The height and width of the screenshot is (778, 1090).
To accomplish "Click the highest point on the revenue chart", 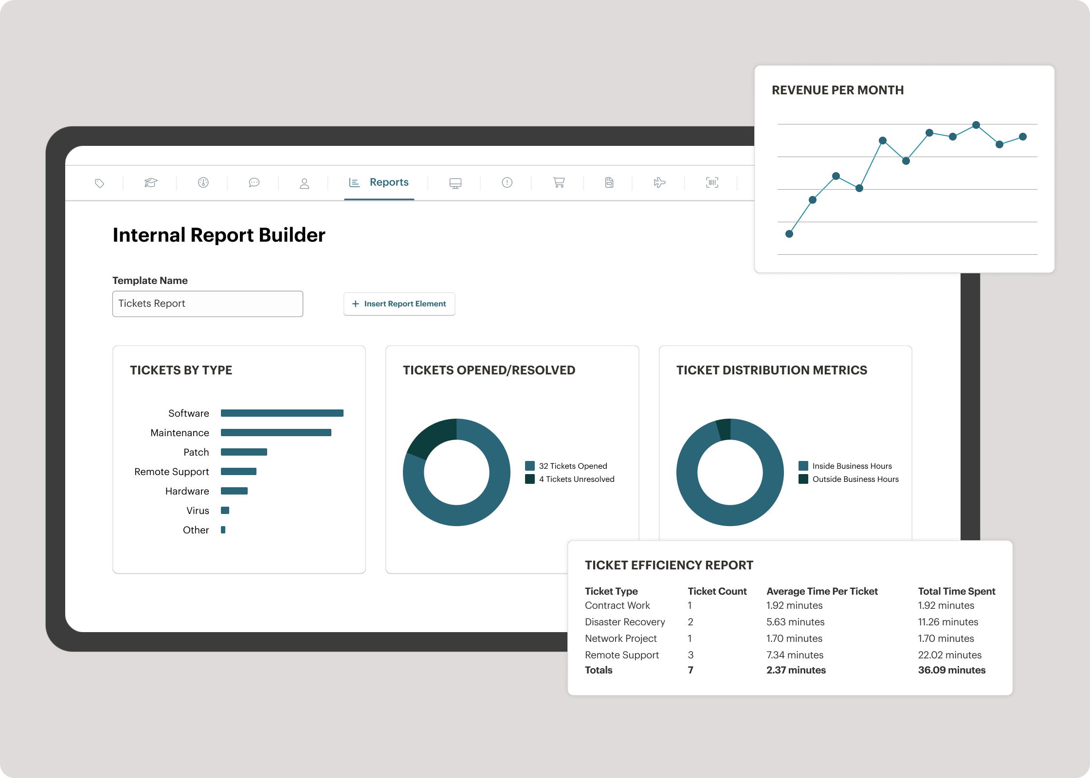I will click(976, 125).
